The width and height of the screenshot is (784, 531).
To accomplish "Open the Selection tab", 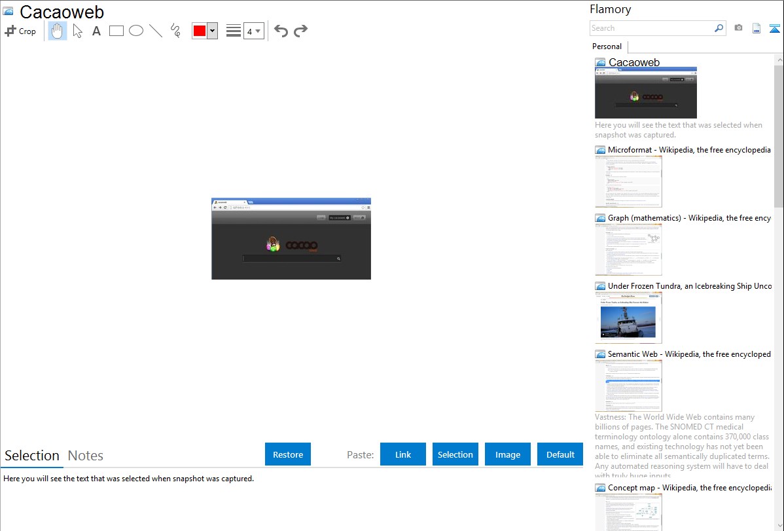I will coord(32,456).
